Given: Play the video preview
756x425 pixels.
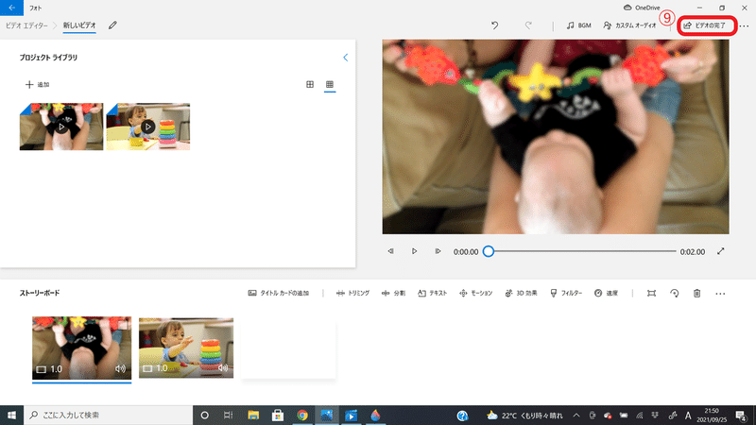Looking at the screenshot, I should coord(414,251).
